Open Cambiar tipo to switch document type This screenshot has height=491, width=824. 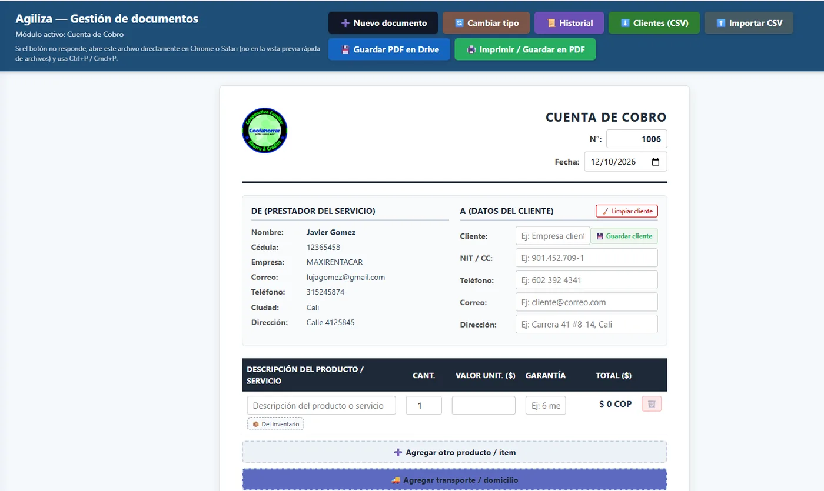click(x=486, y=23)
